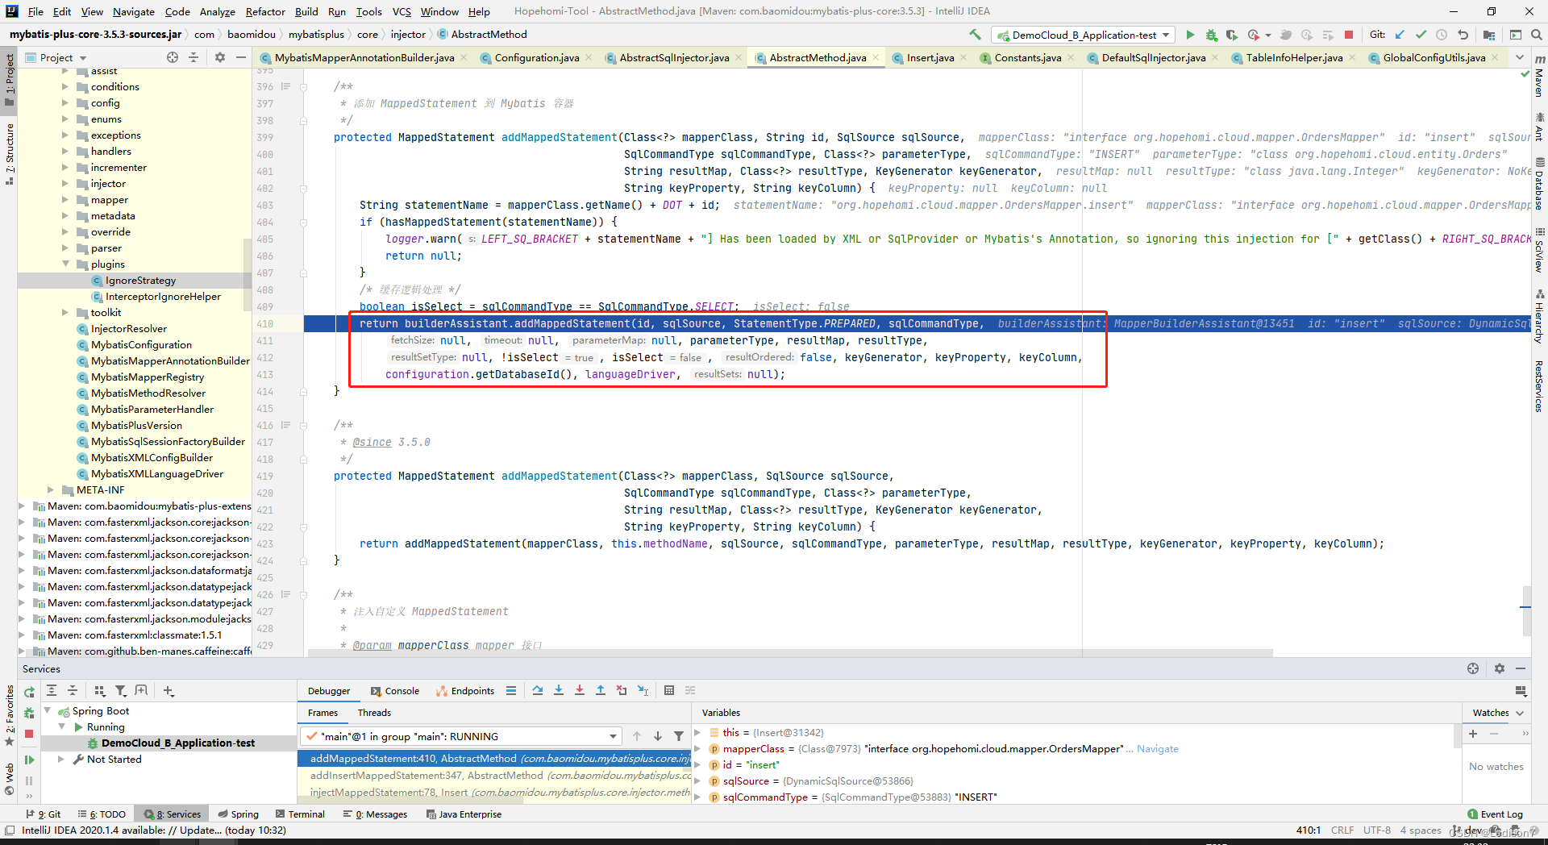Click line 420 in the editor gutter
The image size is (1548, 845).
tap(265, 493)
